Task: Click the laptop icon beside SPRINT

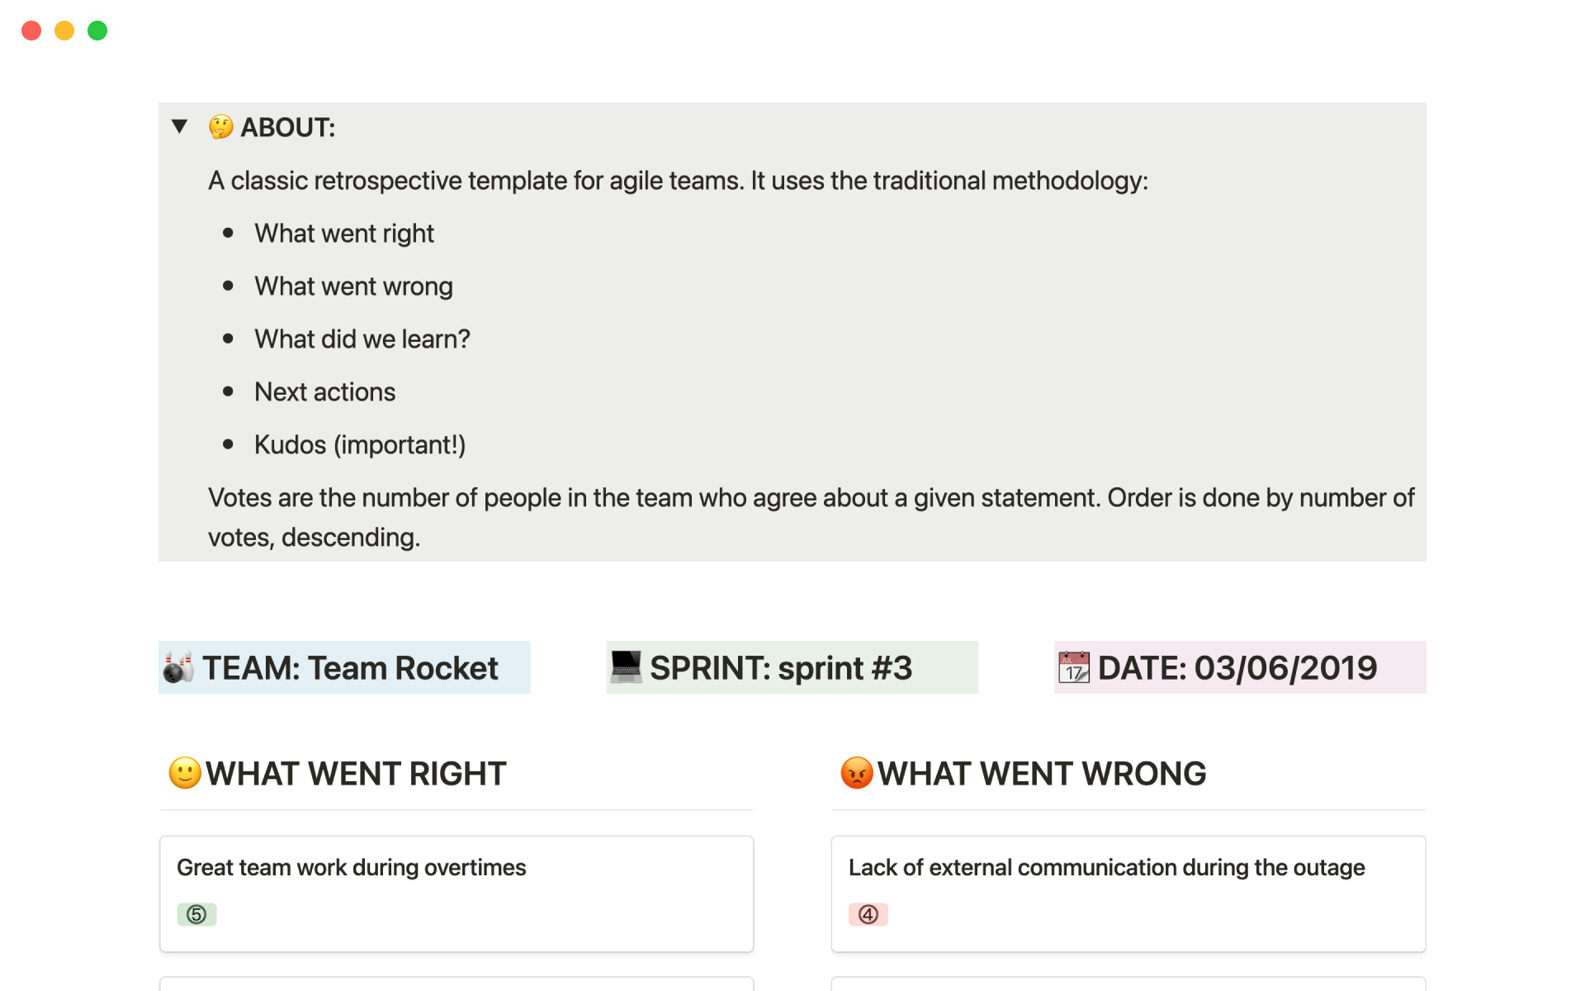Action: click(x=626, y=667)
